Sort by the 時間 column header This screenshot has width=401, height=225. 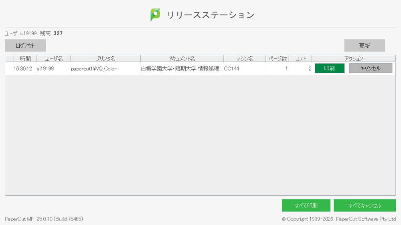click(x=25, y=58)
